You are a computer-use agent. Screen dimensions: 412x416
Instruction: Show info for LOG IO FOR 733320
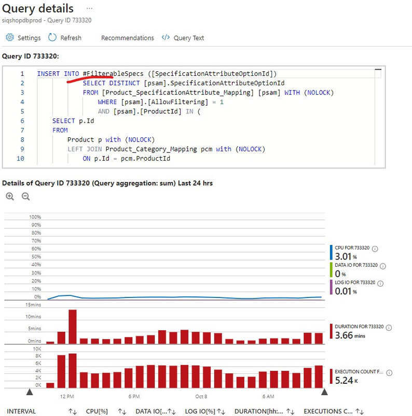[x=380, y=283]
